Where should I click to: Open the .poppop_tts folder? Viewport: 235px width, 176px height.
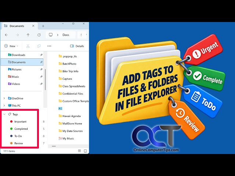click(68, 56)
